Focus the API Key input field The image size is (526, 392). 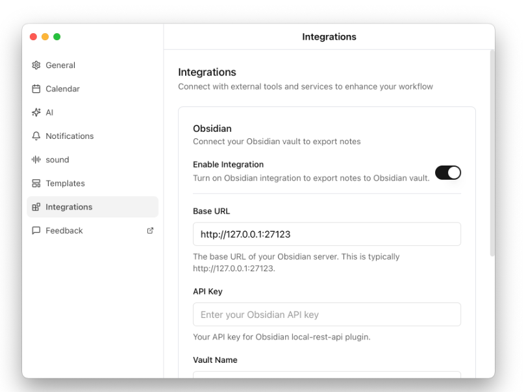click(x=327, y=314)
